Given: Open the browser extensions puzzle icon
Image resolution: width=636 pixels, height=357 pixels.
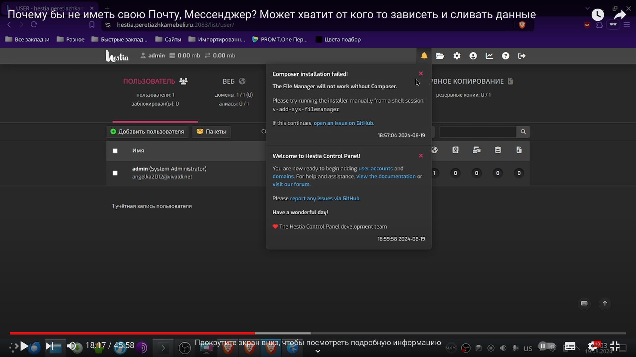Looking at the screenshot, I should (599, 25).
